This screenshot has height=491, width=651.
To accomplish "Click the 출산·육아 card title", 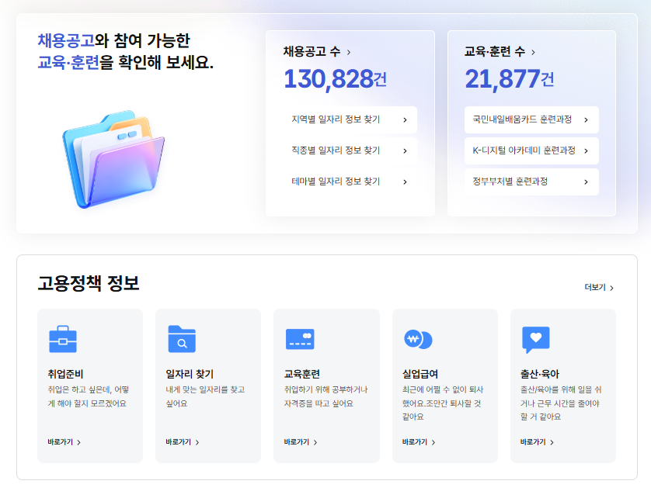I will pos(539,374).
